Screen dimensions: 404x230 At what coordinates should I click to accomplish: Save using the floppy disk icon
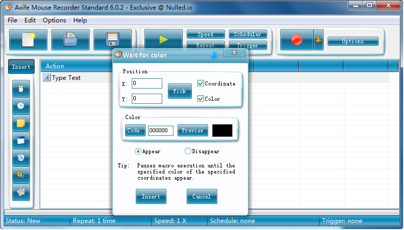(x=112, y=40)
